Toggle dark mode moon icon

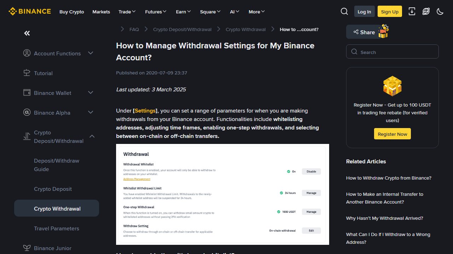[440, 11]
